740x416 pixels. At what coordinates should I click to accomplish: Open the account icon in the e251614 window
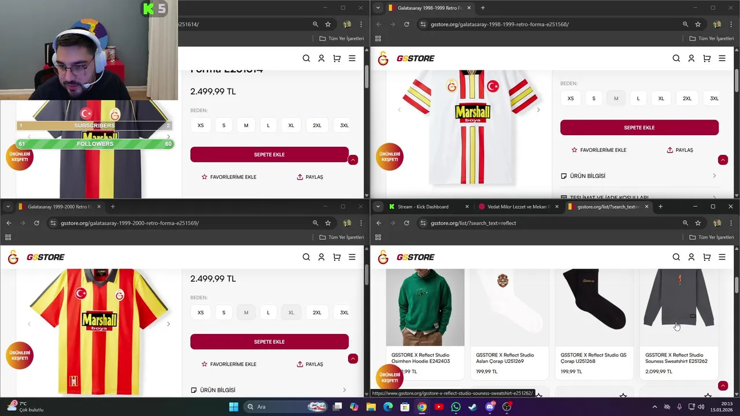pos(321,58)
